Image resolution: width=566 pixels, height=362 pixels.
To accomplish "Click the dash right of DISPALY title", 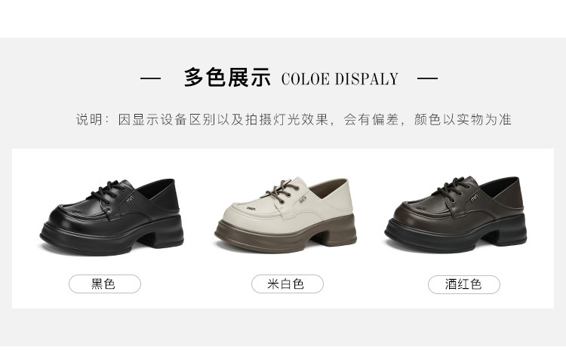I will coord(427,78).
